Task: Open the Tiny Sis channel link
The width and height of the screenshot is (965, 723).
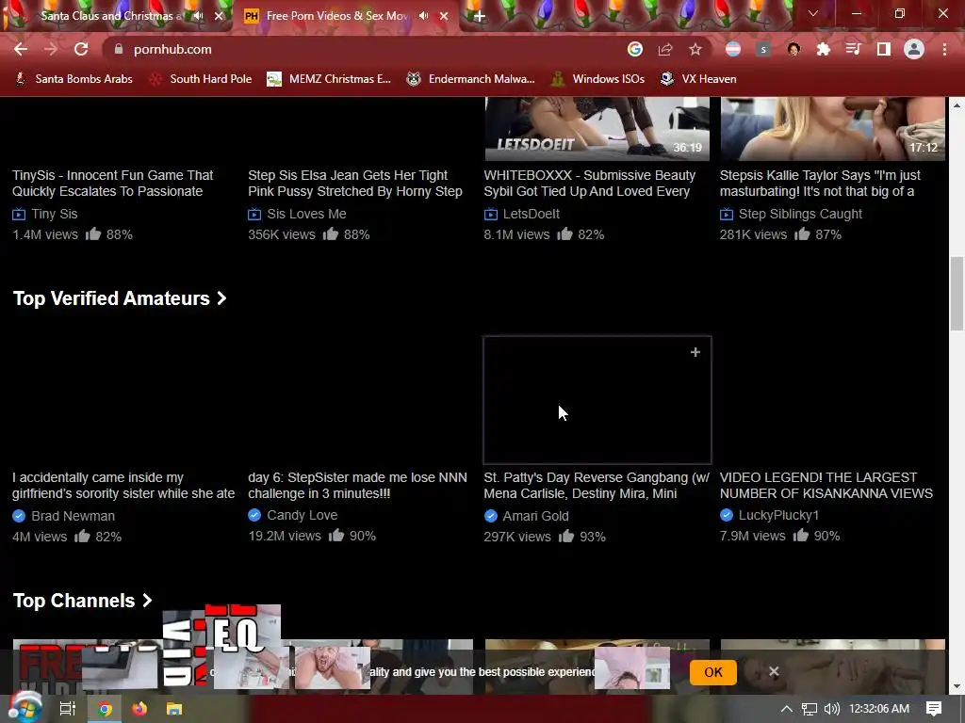Action: (x=54, y=214)
